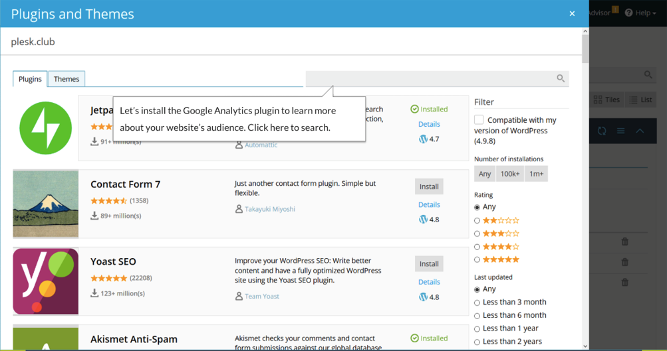The image size is (667, 351).
Task: Click the Yoast SEO plugin logo
Action: [x=45, y=281]
